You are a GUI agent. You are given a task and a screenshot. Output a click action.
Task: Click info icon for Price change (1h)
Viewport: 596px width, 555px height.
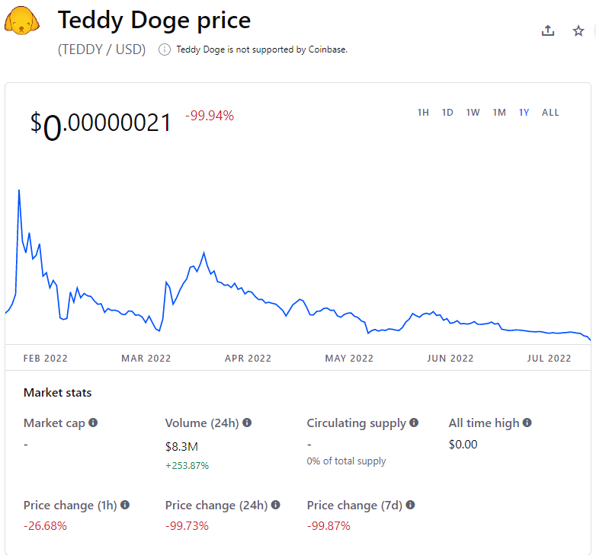point(125,505)
